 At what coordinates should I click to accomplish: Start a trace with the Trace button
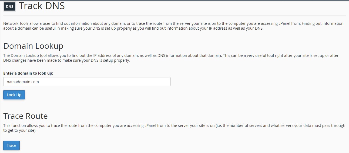pos(11,145)
